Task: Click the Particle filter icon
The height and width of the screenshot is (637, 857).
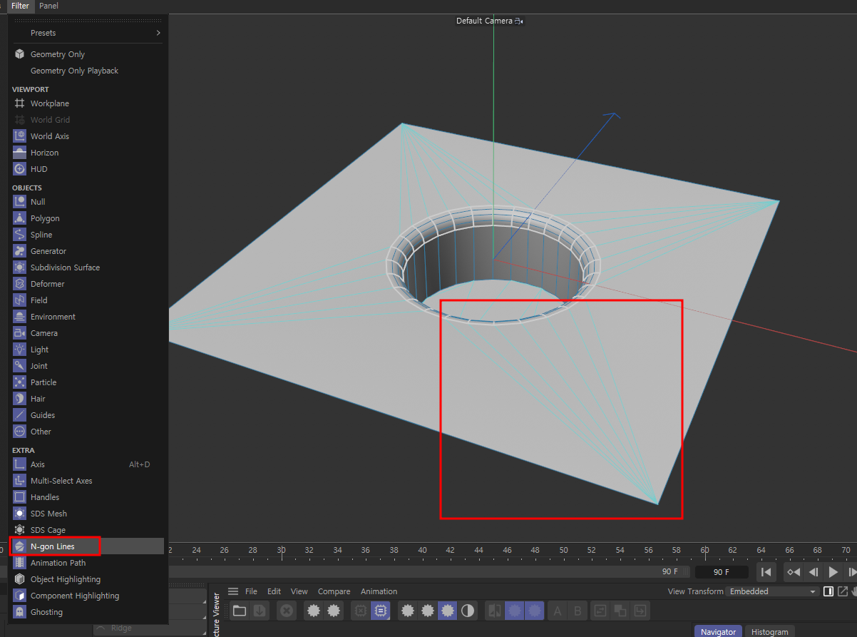Action: click(20, 382)
